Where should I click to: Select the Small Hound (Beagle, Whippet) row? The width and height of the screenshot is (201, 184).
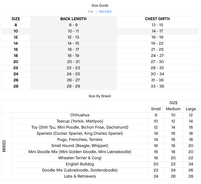click(x=80, y=146)
